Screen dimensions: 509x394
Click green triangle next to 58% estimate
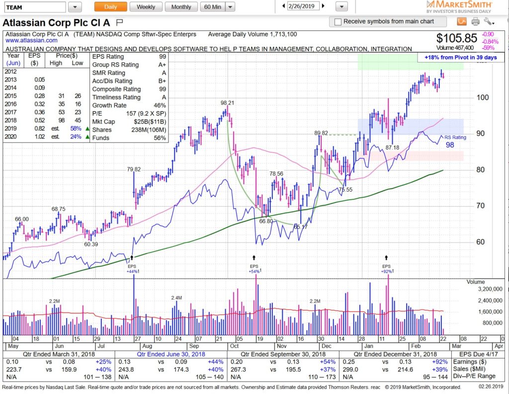click(x=87, y=129)
